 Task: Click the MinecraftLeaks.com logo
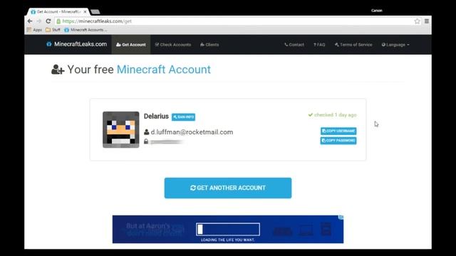pyautogui.click(x=77, y=44)
